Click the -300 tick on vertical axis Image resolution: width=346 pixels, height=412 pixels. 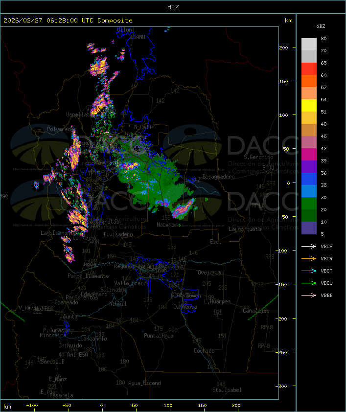282,386
